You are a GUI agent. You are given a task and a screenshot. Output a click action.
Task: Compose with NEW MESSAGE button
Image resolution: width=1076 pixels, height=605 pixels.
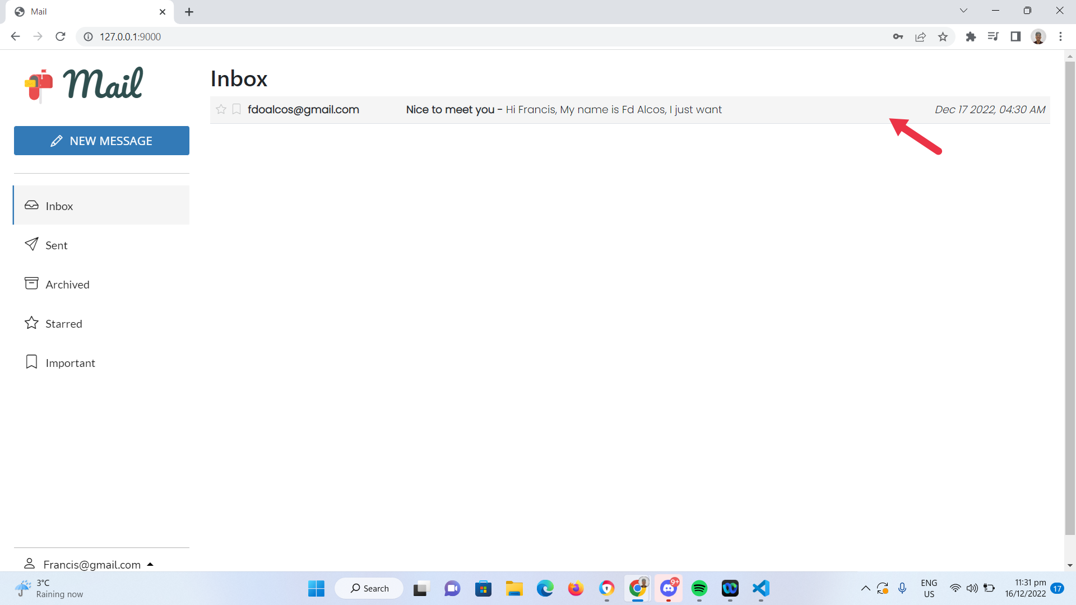101,141
